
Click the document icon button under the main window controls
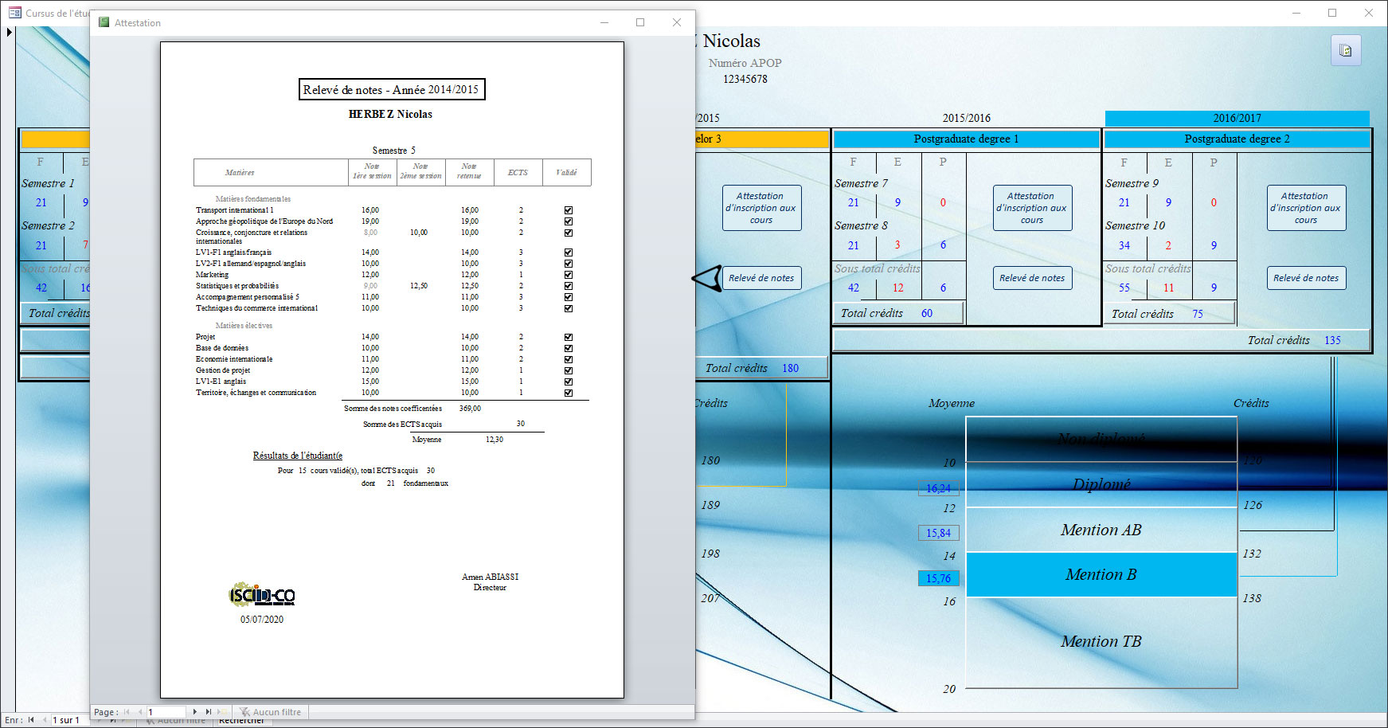click(x=1346, y=50)
